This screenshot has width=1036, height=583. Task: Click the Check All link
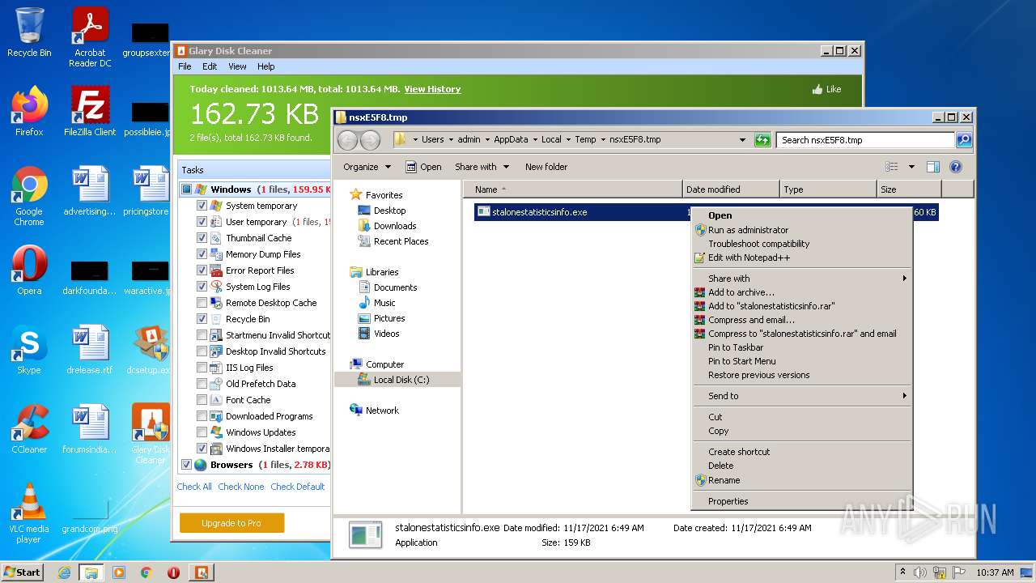[x=194, y=487]
